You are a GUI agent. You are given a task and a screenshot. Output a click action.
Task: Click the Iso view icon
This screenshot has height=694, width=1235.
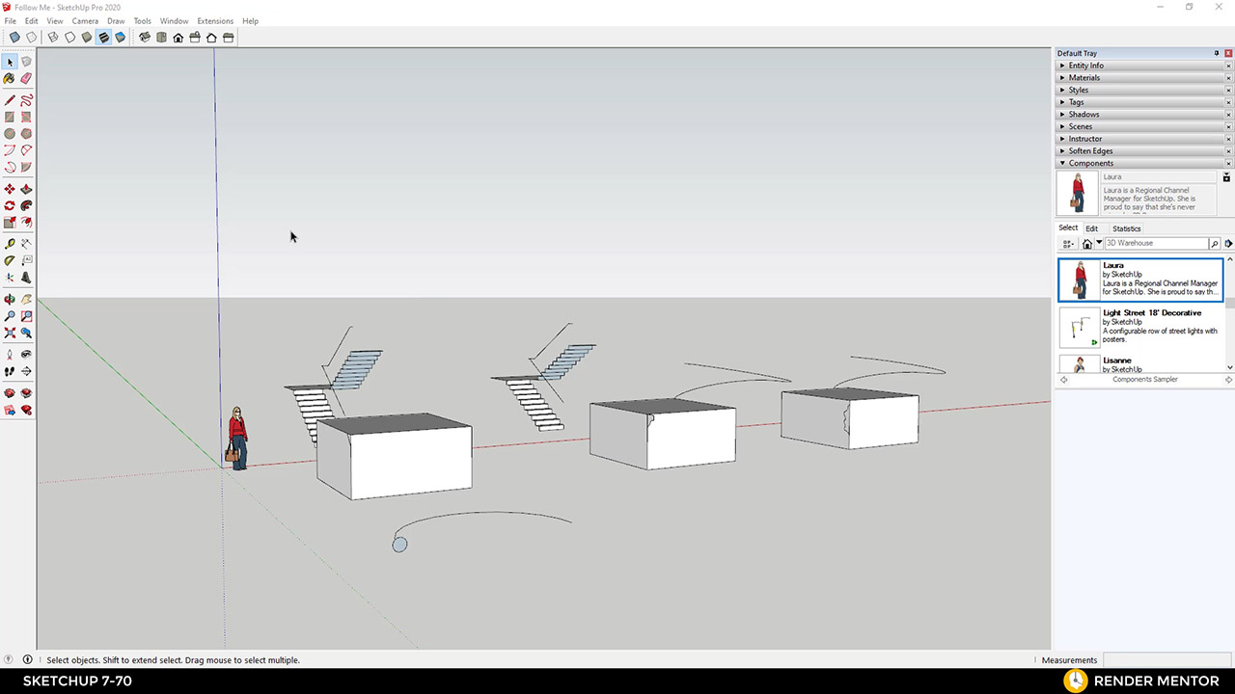point(144,38)
